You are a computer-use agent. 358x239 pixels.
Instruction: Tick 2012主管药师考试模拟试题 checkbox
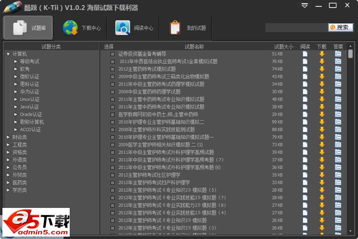click(x=112, y=69)
